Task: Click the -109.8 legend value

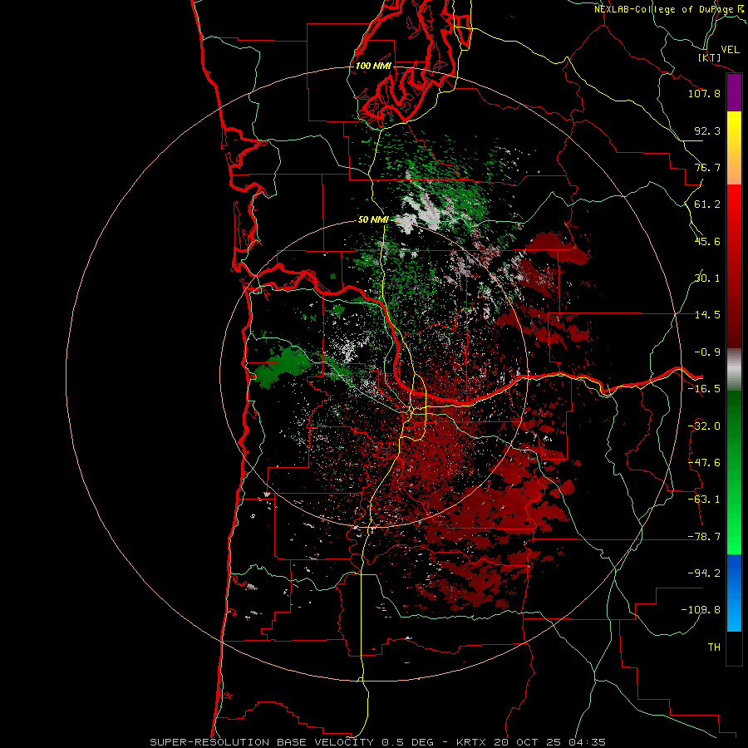Action: coord(701,610)
